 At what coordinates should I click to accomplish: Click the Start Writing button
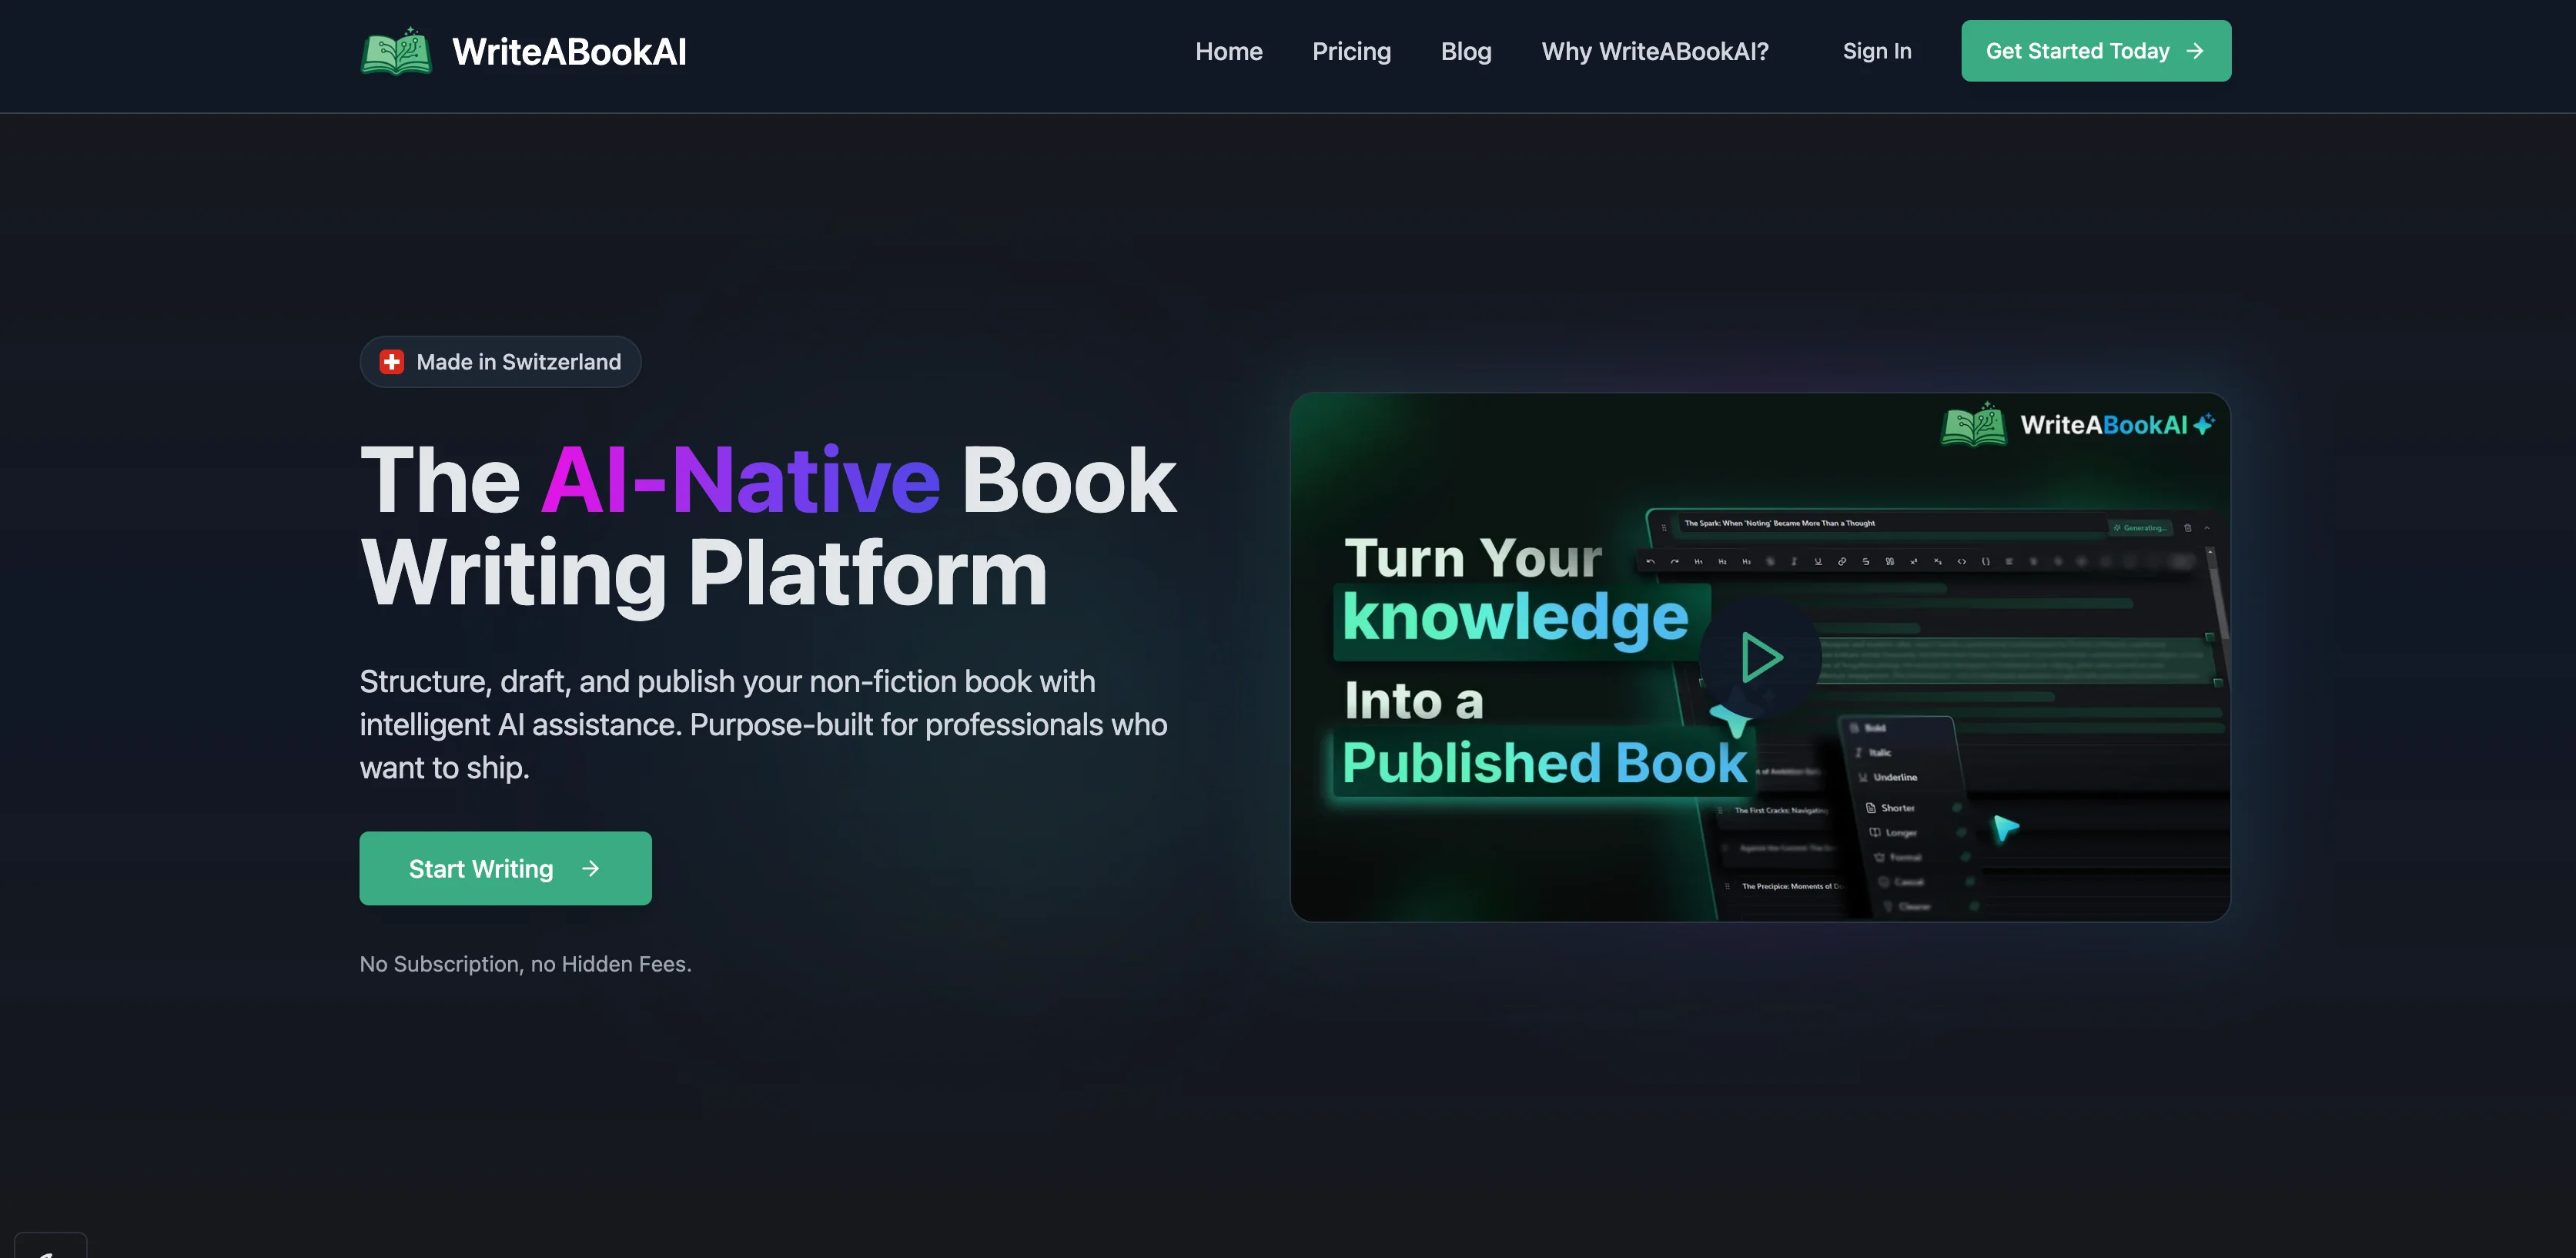coord(505,868)
